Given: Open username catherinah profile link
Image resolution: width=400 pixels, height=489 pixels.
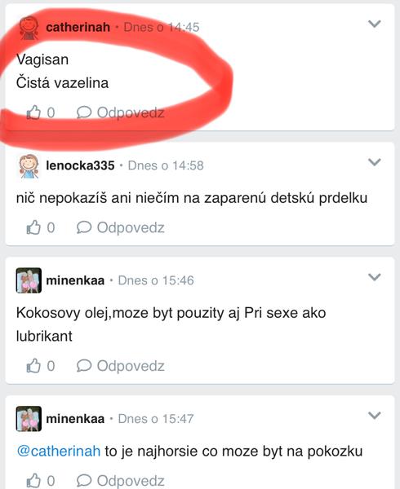Looking at the screenshot, I should [78, 27].
